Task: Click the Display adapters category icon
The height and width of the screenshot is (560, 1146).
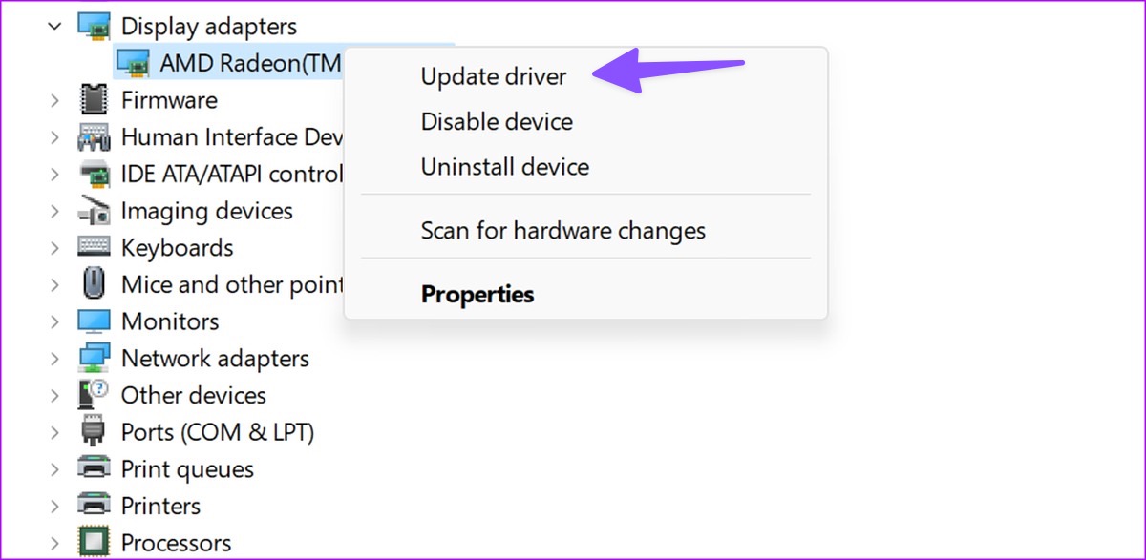Action: click(x=94, y=26)
